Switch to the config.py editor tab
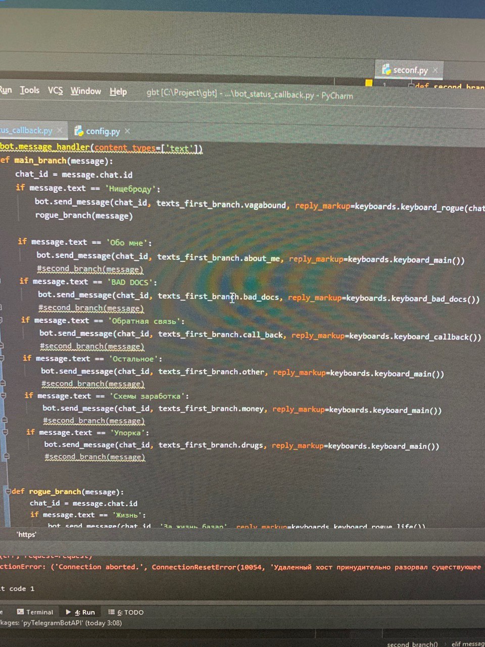The image size is (485, 647). tap(103, 131)
